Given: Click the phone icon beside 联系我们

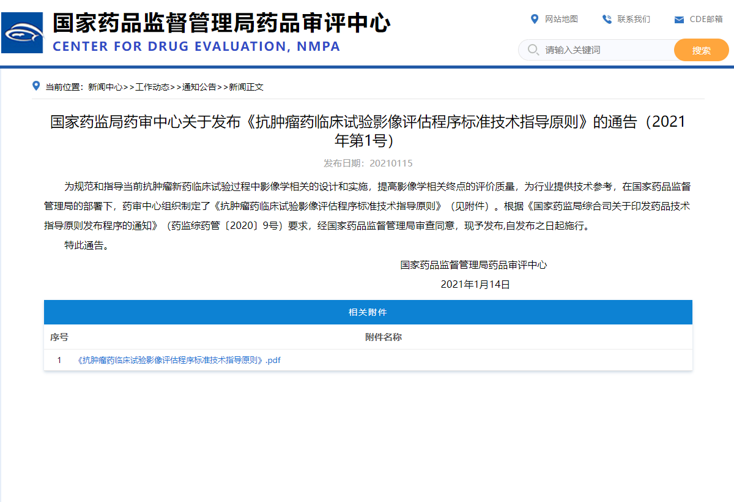Looking at the screenshot, I should pyautogui.click(x=607, y=19).
